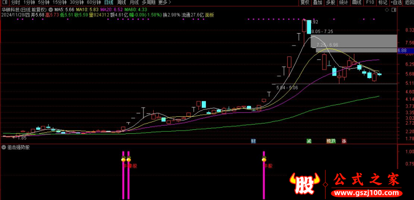The image size is (414, 200).
Task: Click the green 减 event marker below chart
Action: (x=308, y=141)
